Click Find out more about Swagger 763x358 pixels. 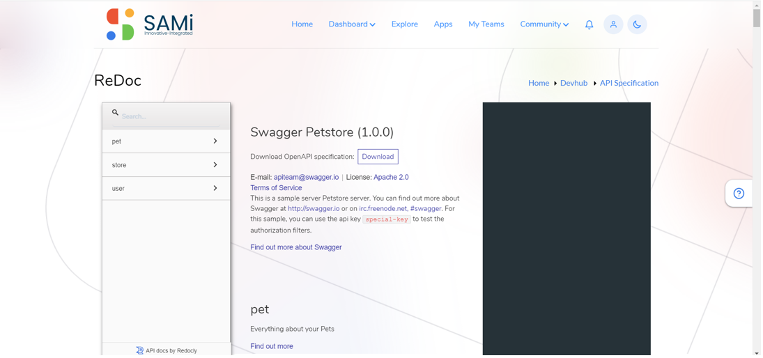pyautogui.click(x=296, y=247)
